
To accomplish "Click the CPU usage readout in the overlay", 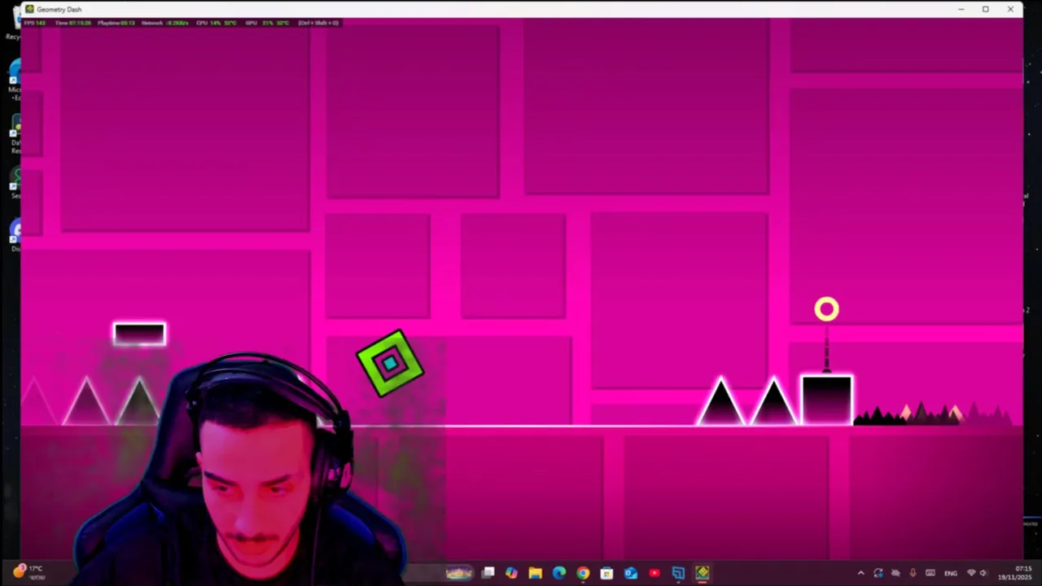I will point(217,23).
